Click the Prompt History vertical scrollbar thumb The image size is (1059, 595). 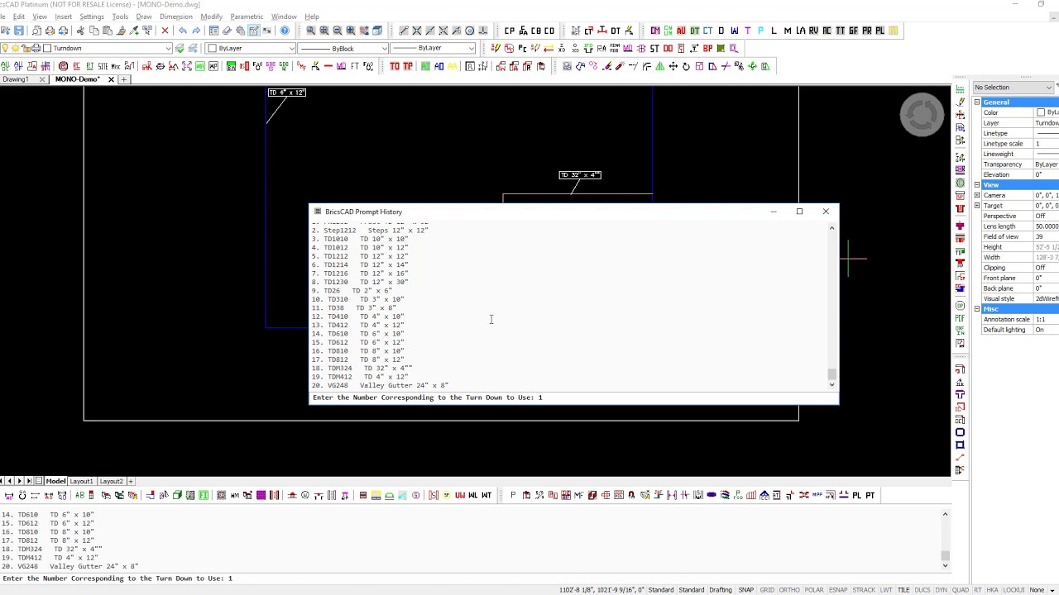point(832,374)
